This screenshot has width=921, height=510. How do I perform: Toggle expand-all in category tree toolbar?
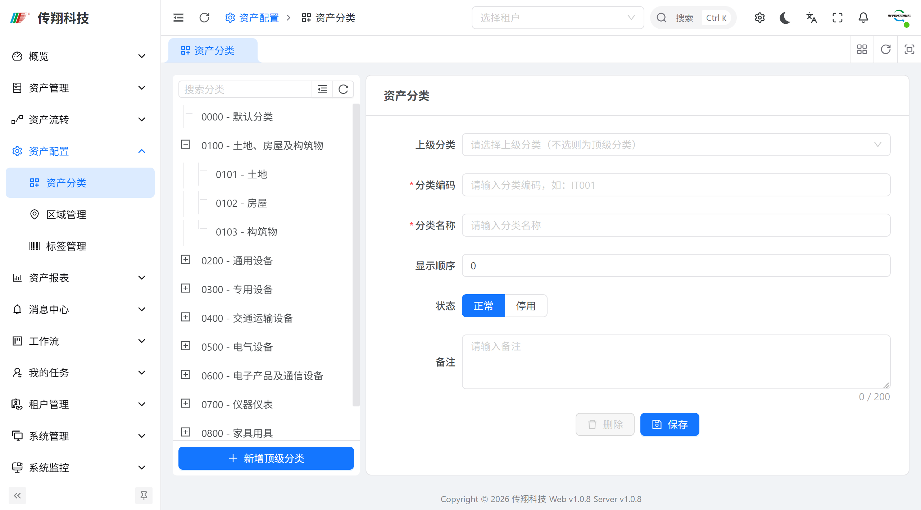tap(322, 89)
